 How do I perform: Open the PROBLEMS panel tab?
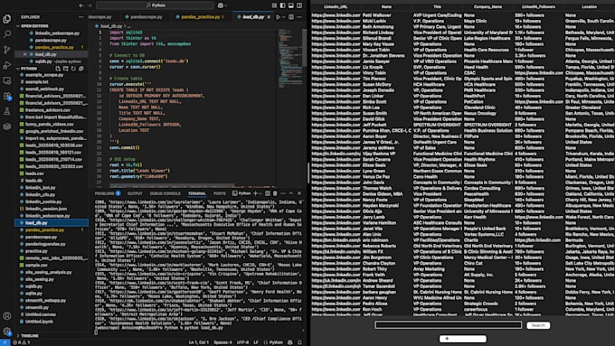tap(107, 193)
